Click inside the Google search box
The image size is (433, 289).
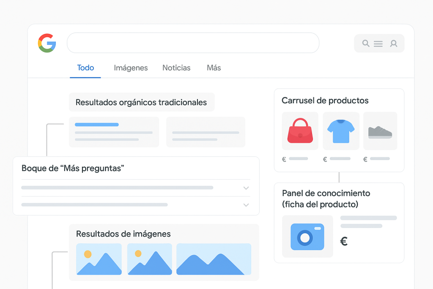193,43
